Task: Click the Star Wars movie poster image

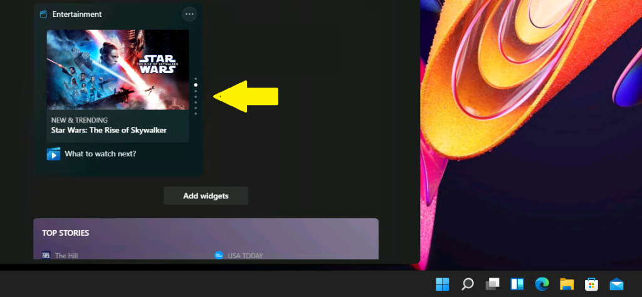Action: [118, 69]
